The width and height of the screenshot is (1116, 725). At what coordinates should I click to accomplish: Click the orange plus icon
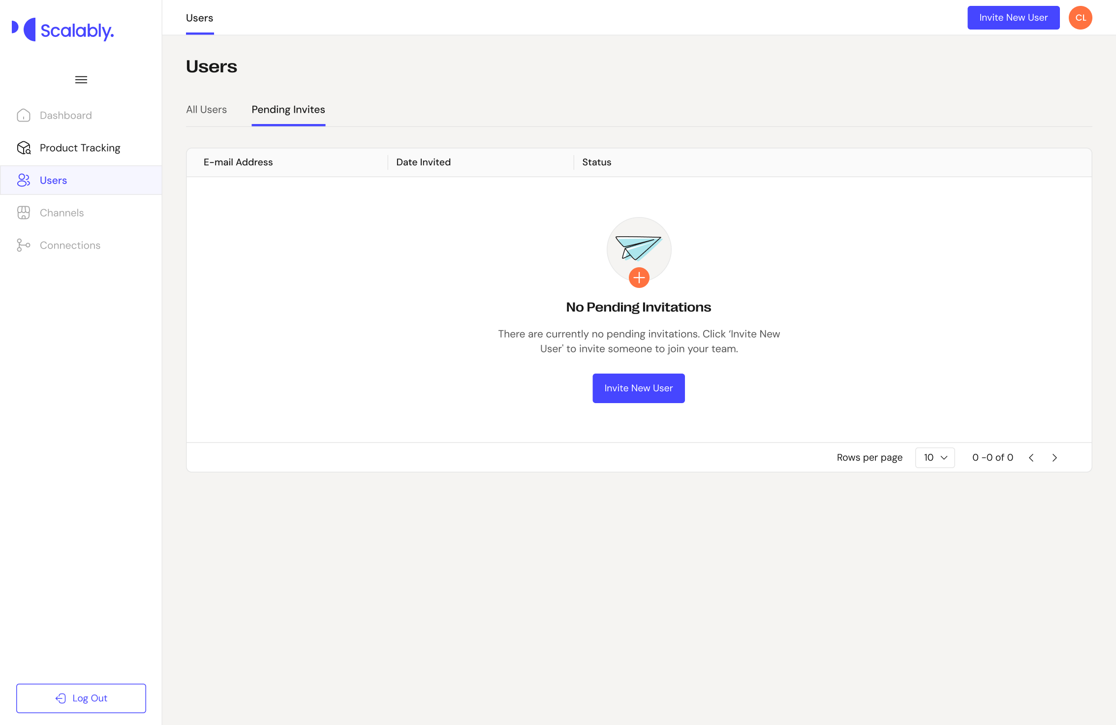tap(639, 278)
